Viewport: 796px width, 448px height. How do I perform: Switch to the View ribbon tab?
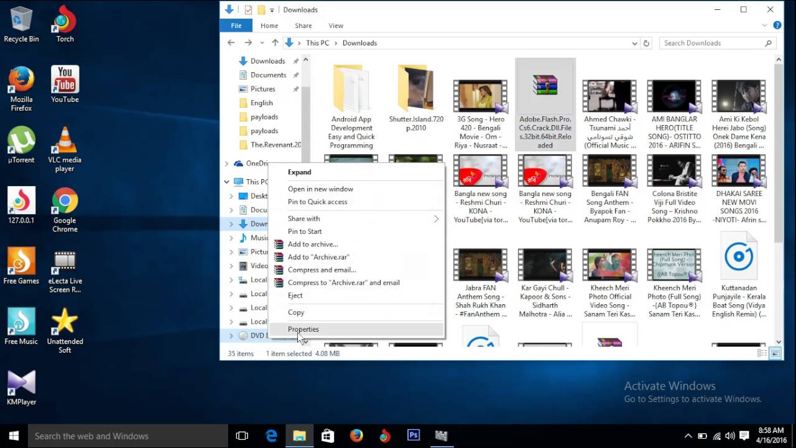pyautogui.click(x=336, y=26)
